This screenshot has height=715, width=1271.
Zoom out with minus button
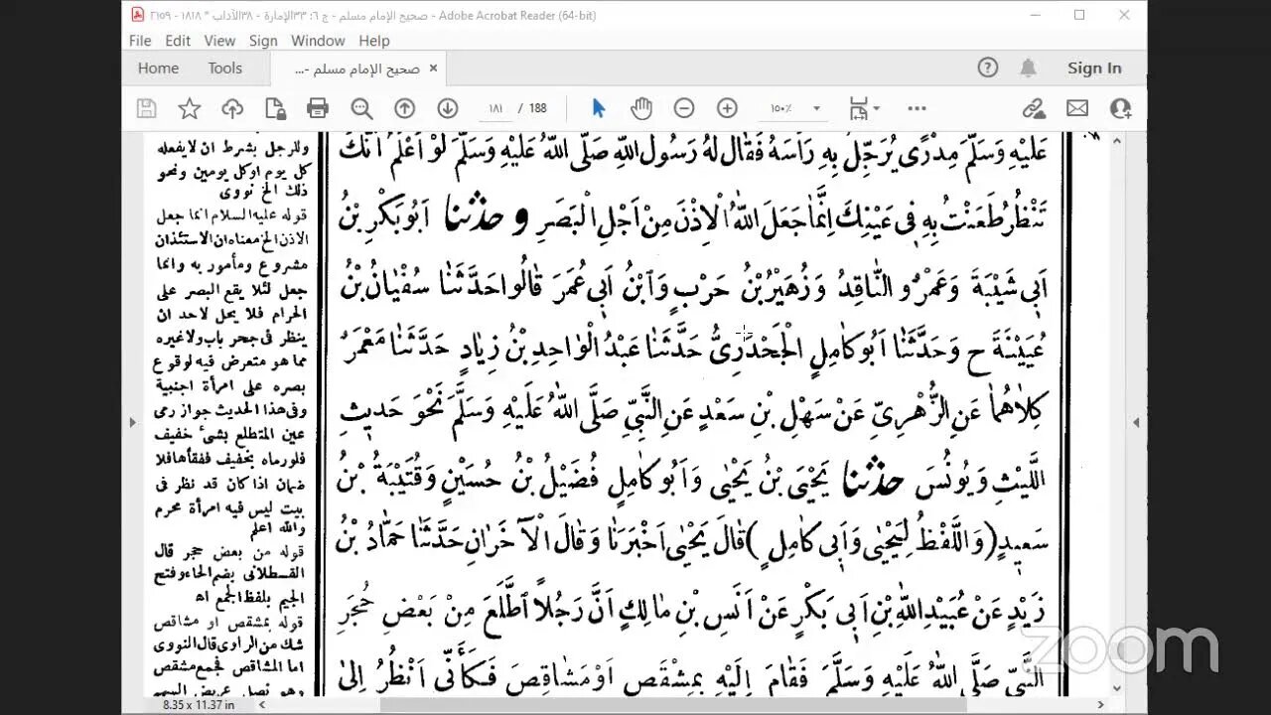click(684, 108)
